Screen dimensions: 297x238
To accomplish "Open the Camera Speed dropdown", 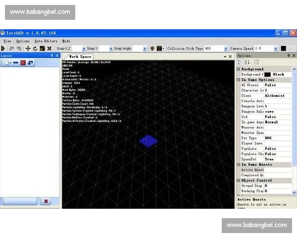I will coord(276,49).
